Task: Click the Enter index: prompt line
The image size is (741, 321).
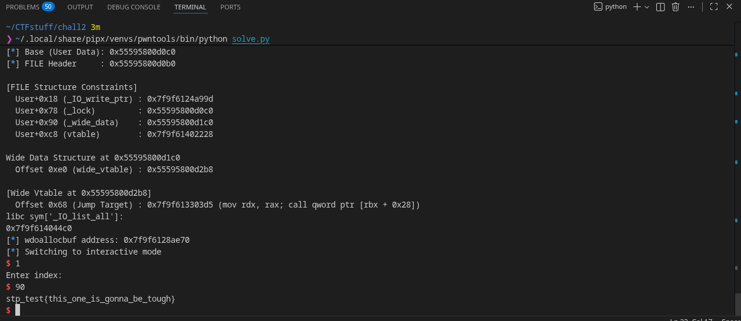Action: point(34,275)
